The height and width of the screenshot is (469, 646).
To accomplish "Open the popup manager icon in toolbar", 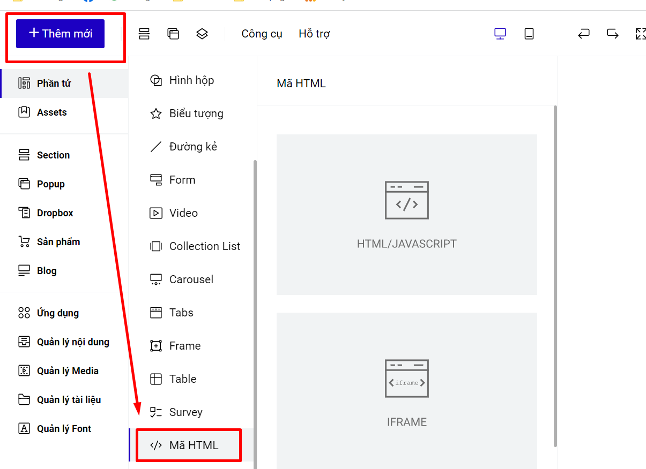I will (173, 34).
